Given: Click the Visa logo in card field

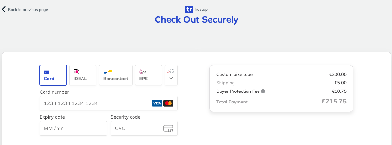Looking at the screenshot, I should point(157,103).
